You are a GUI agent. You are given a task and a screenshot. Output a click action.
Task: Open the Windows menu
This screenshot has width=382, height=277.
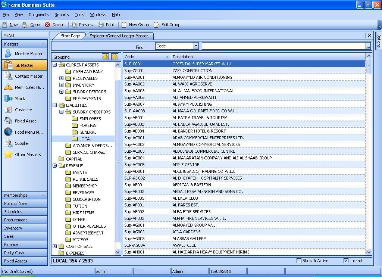click(98, 15)
